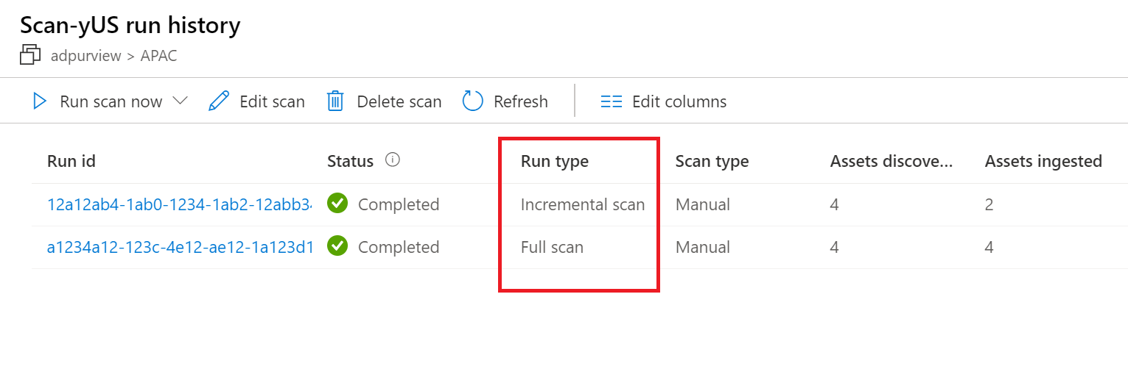Expand the Run scan now dropdown chevron
Image resolution: width=1128 pixels, height=369 pixels.
(x=180, y=101)
